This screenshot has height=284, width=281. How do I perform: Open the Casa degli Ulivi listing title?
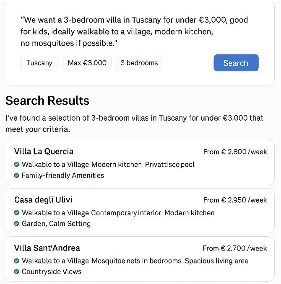(43, 200)
